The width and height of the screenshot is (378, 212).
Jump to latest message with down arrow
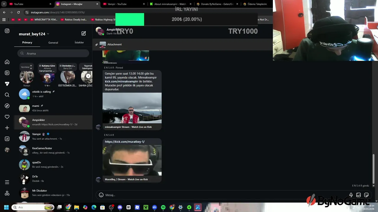click(374, 186)
